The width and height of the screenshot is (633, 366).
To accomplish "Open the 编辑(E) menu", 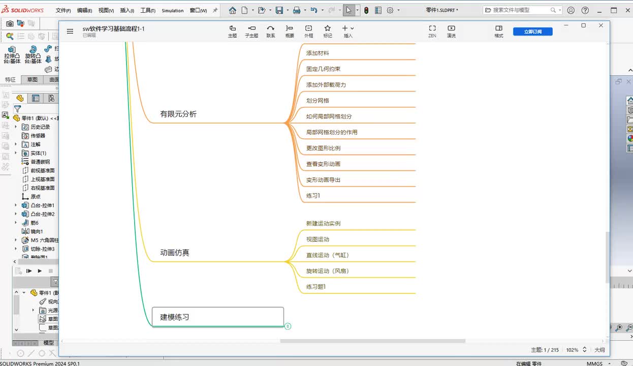I will click(84, 10).
